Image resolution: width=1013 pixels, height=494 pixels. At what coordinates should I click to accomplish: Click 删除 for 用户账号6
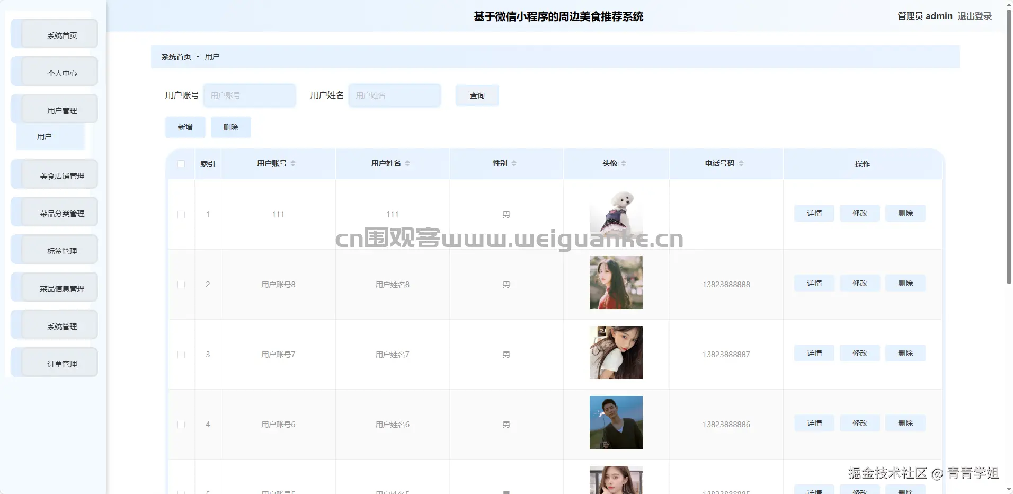tap(905, 423)
